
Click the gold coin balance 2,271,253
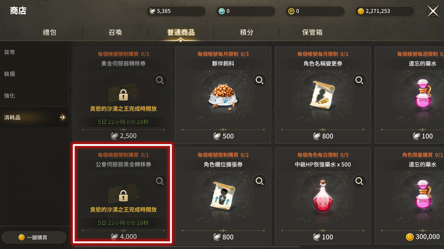(x=385, y=11)
